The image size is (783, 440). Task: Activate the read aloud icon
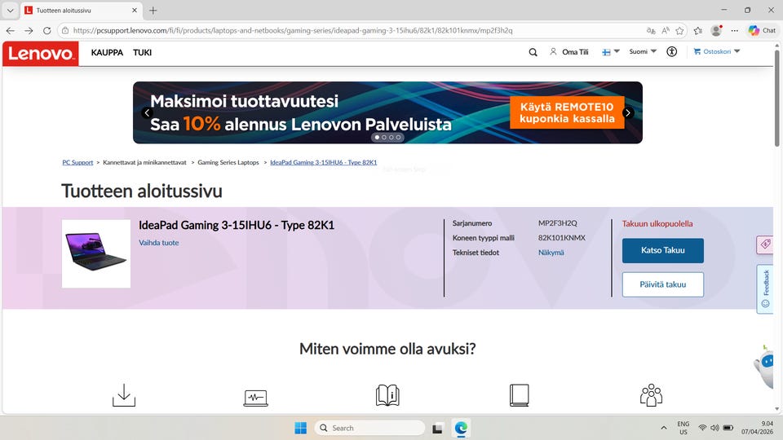click(666, 30)
